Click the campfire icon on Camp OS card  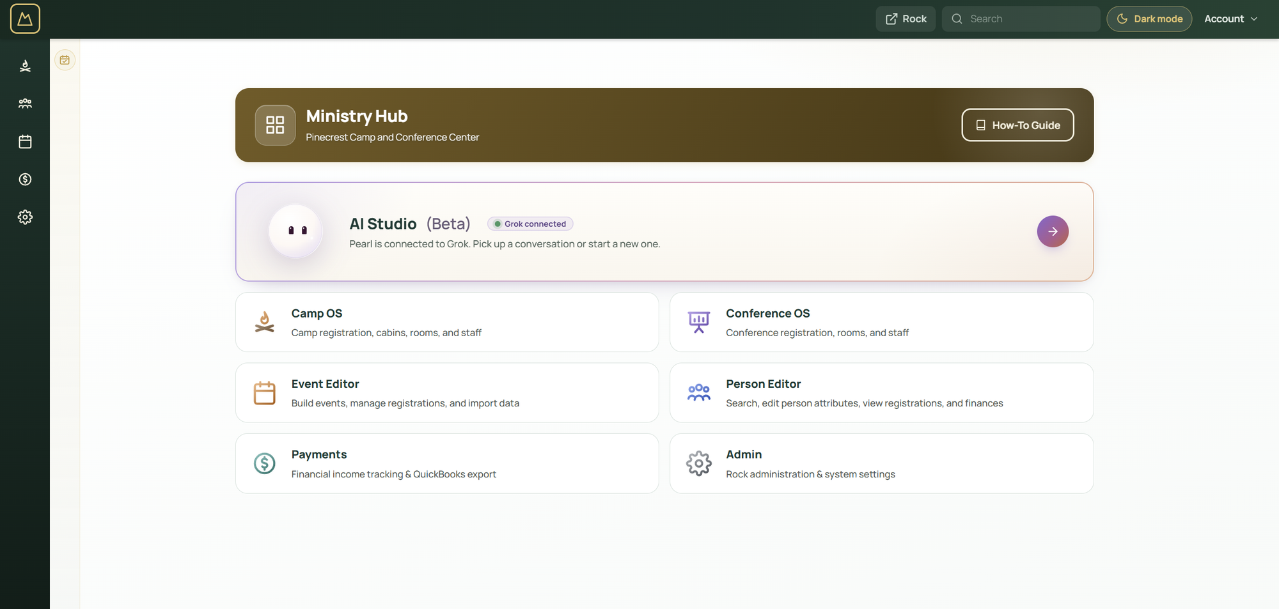point(264,322)
